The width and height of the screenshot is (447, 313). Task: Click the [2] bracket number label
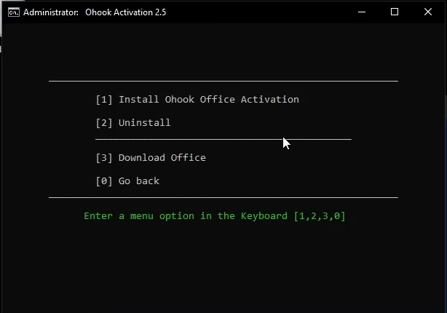pyautogui.click(x=104, y=122)
